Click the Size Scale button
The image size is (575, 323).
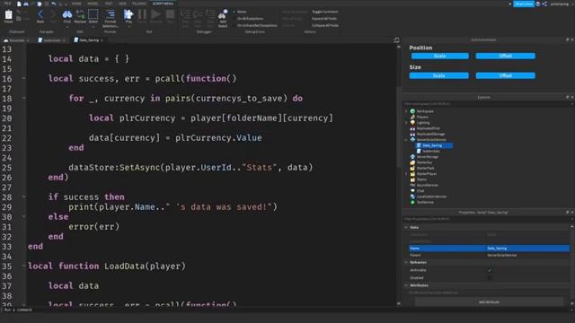click(439, 75)
